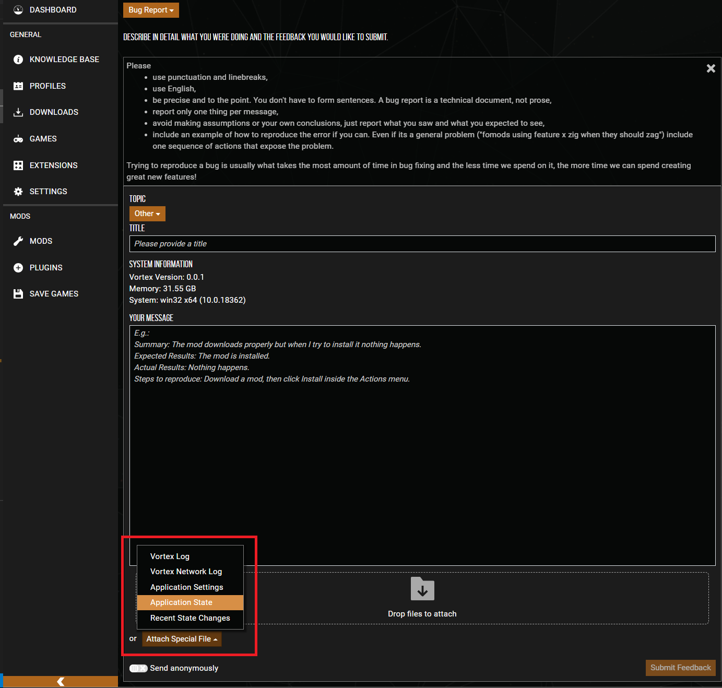Click the Games gamepad icon
This screenshot has height=688, width=722.
[18, 138]
